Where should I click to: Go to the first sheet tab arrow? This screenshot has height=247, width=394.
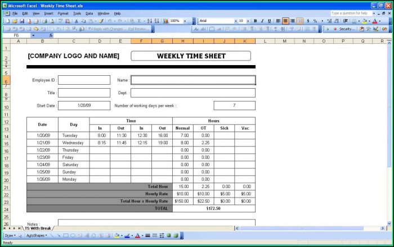pyautogui.click(x=5, y=228)
